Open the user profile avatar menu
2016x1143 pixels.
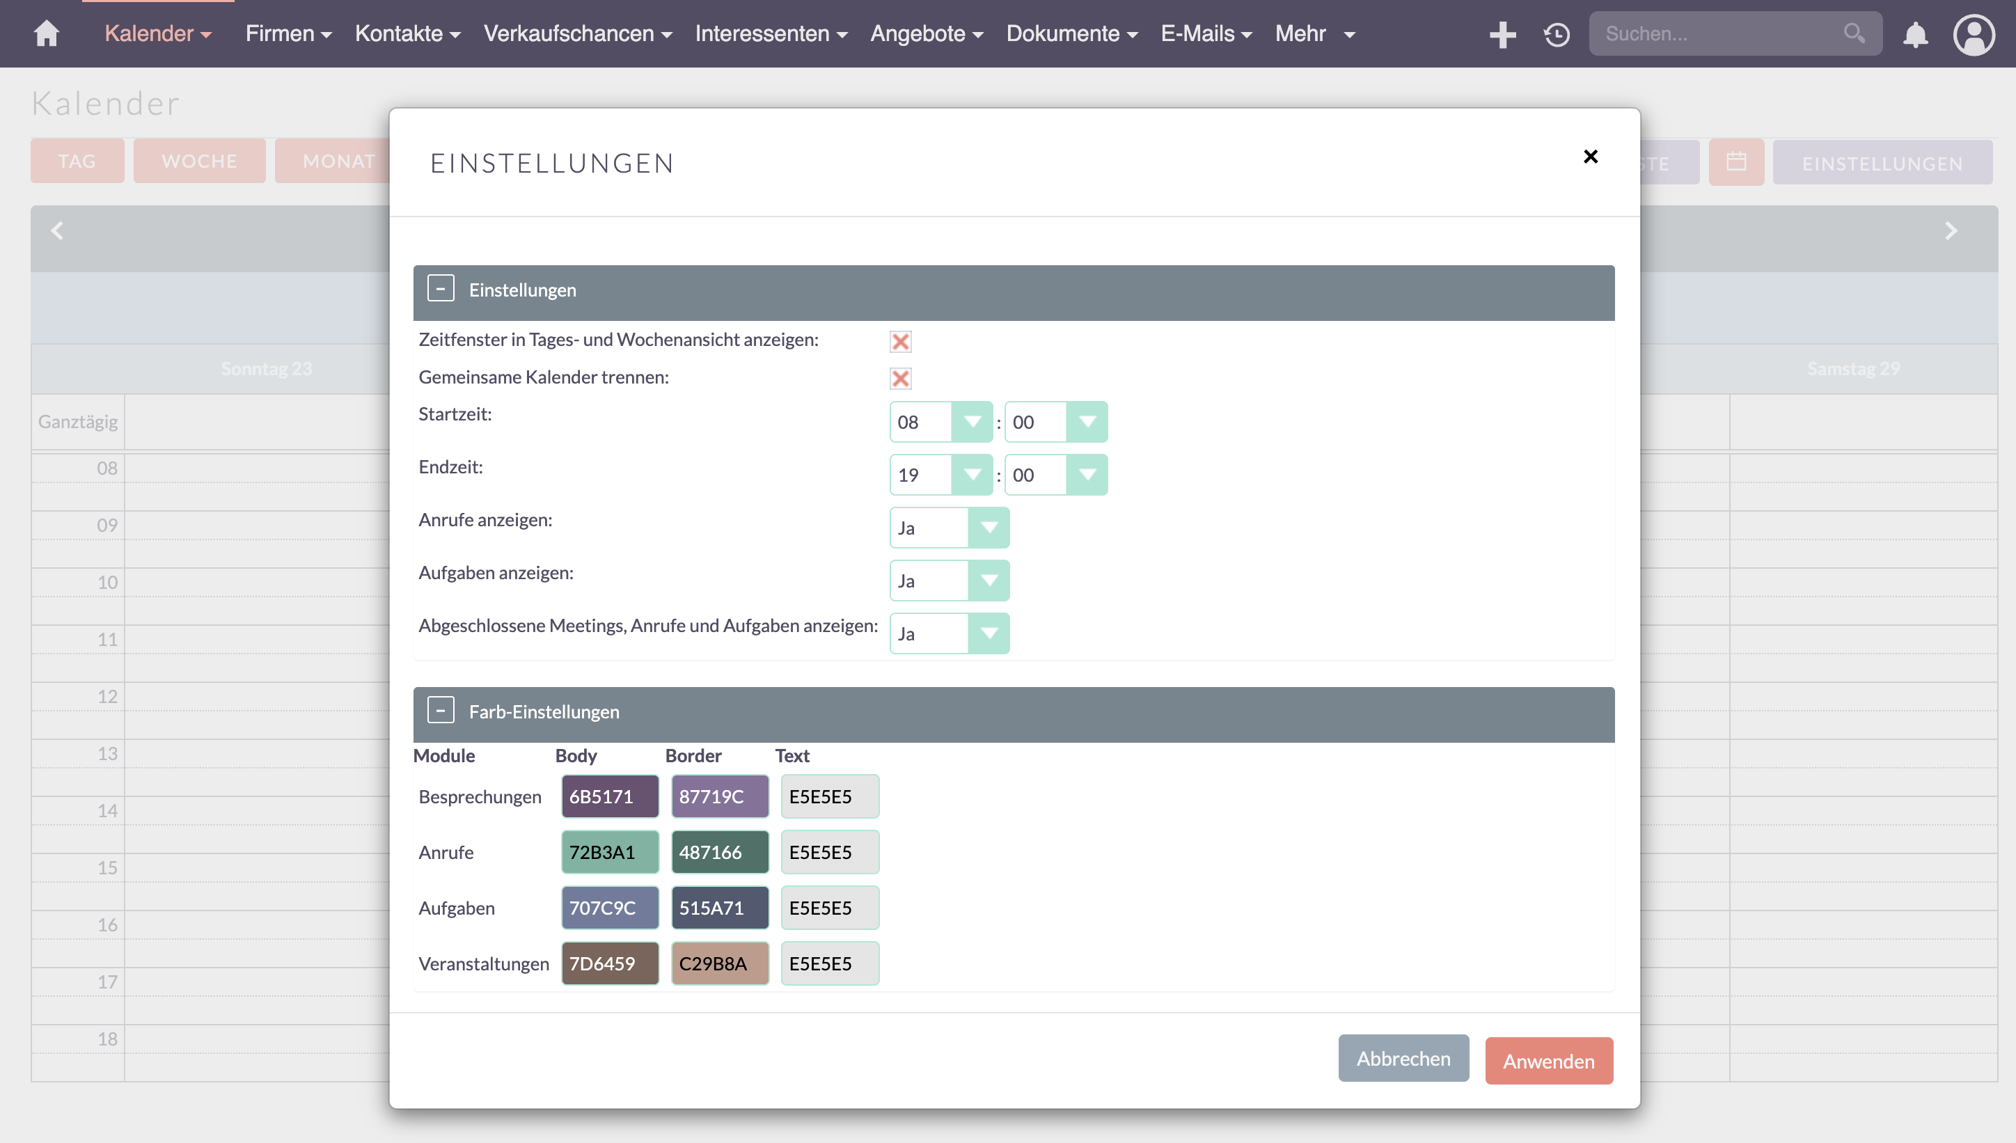1974,33
